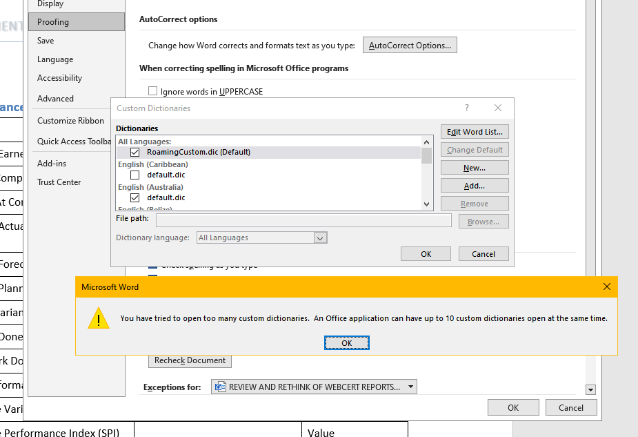Open AutoCorrect Options
This screenshot has height=437, width=638.
(410, 45)
